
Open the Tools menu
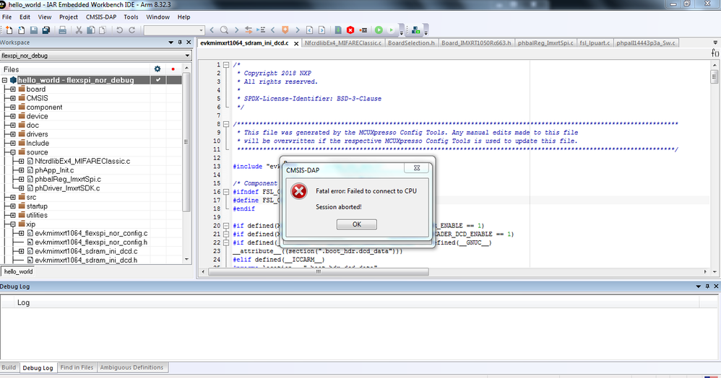tap(131, 17)
